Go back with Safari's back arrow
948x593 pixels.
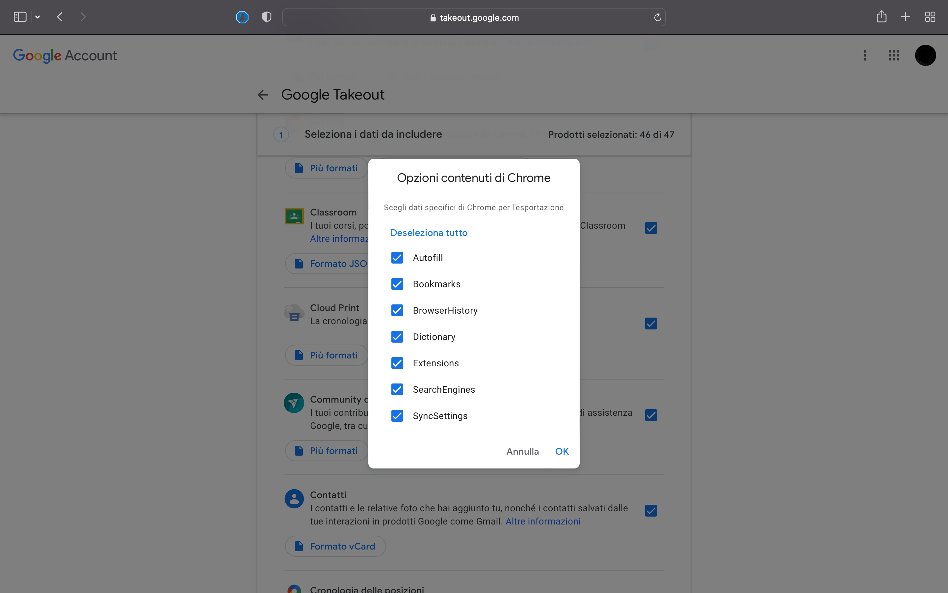pos(60,17)
